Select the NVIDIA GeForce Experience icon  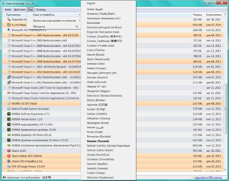[x=9, y=114]
